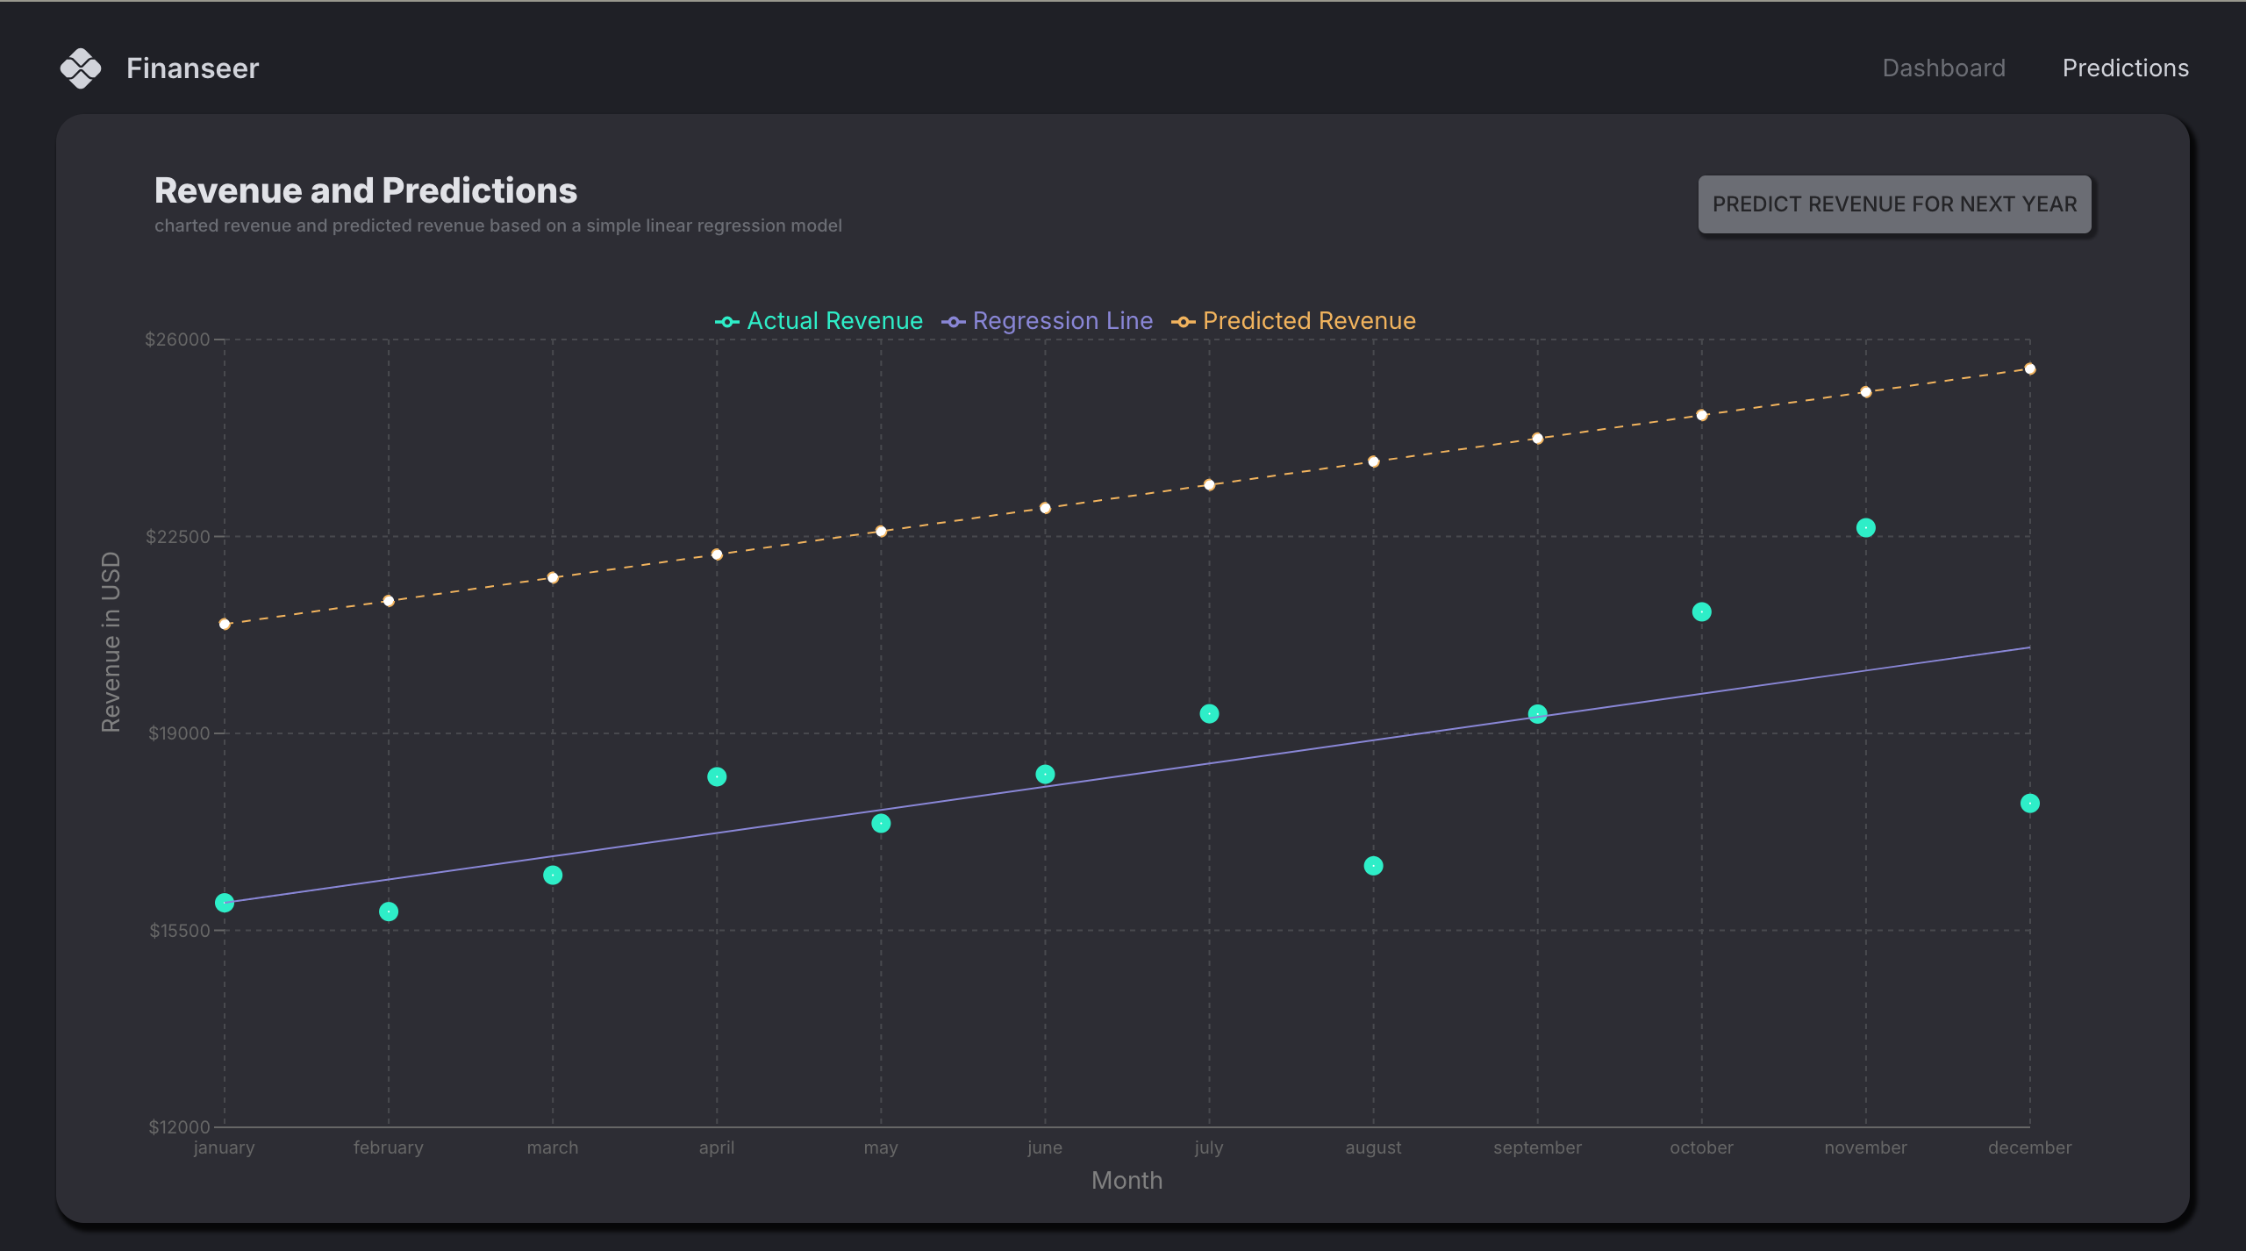Click the July actual revenue data point
Screen dimensions: 2246x1251
(1209, 713)
